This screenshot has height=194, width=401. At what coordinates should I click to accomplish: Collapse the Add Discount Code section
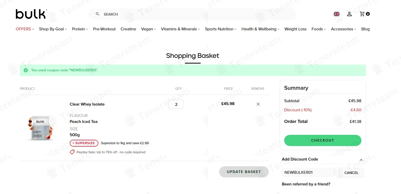pos(361,160)
